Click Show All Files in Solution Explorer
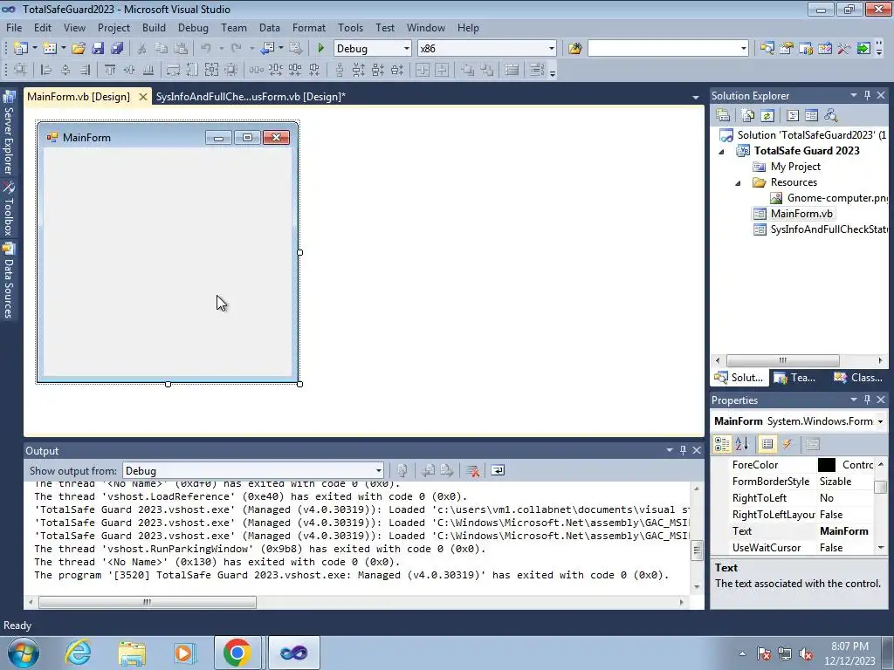This screenshot has width=894, height=670. click(x=748, y=115)
